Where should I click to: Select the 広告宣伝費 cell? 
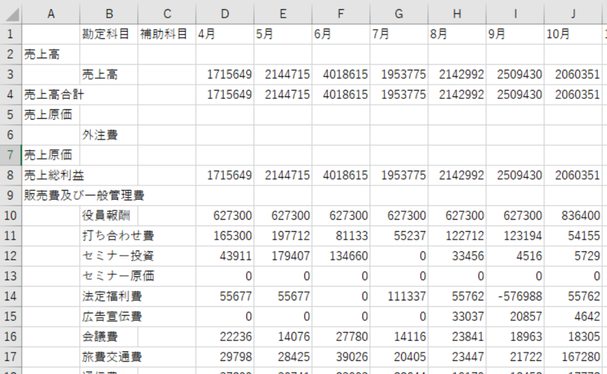pyautogui.click(x=109, y=316)
